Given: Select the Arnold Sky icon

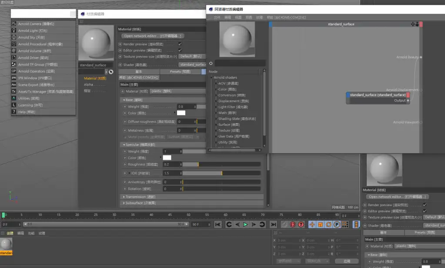Looking at the screenshot, I should [x=13, y=37].
